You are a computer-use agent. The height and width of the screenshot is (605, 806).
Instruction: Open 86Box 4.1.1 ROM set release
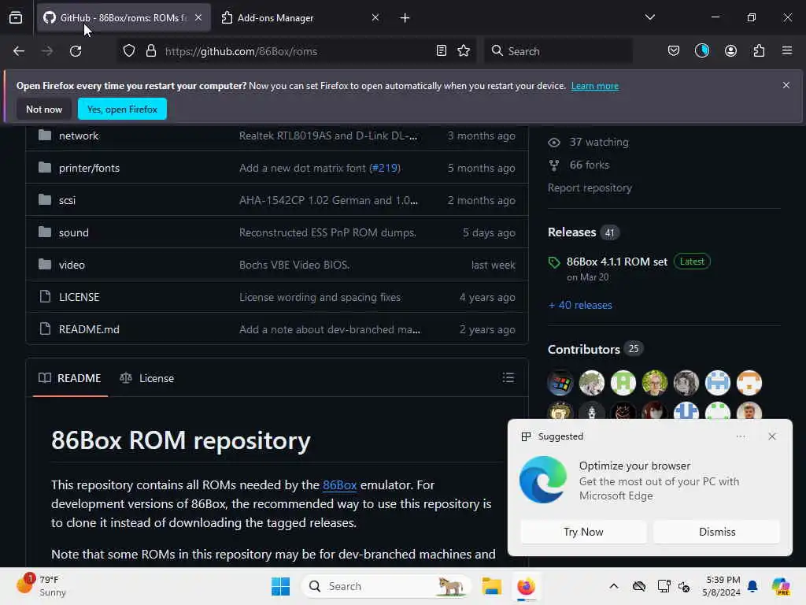click(617, 262)
